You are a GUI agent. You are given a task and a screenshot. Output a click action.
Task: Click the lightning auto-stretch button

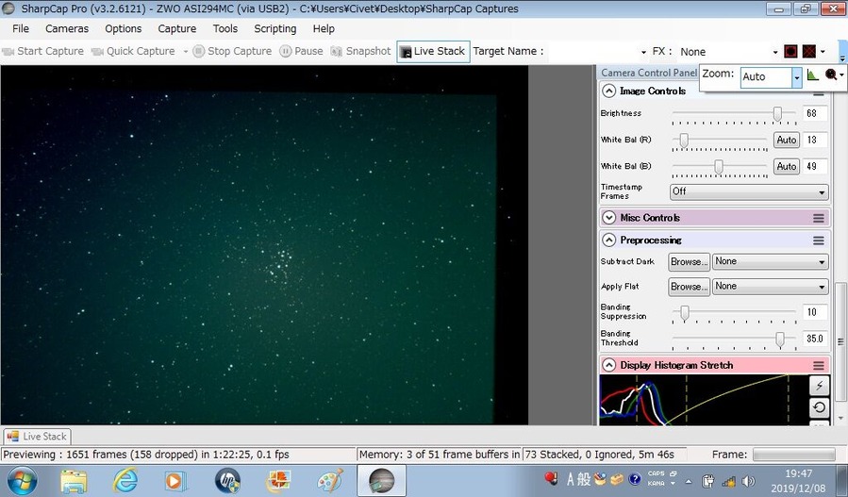(x=819, y=386)
